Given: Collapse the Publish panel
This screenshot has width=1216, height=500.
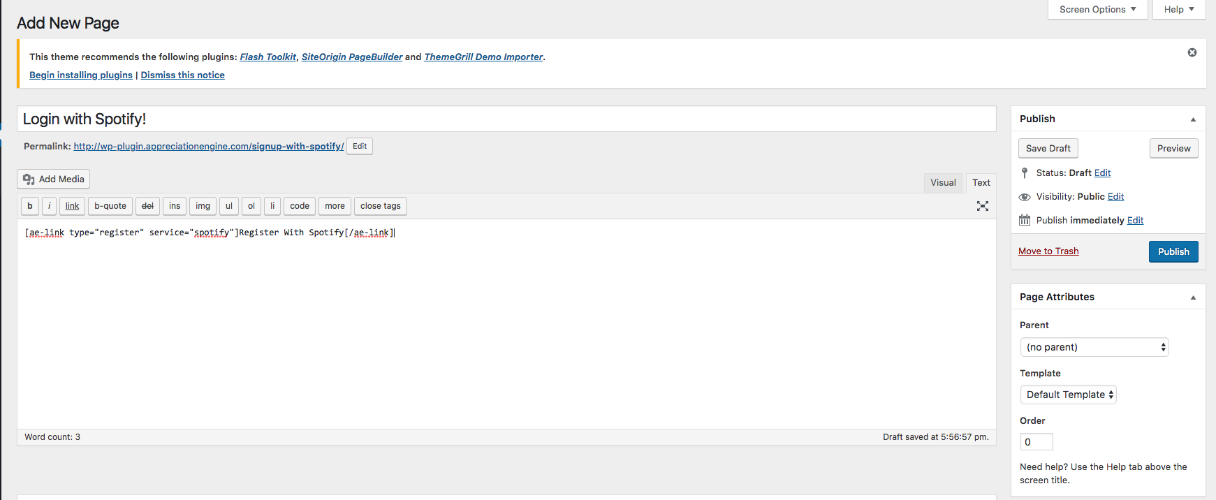Looking at the screenshot, I should pos(1193,119).
